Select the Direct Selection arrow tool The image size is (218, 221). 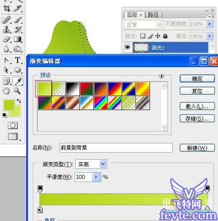pos(7,70)
